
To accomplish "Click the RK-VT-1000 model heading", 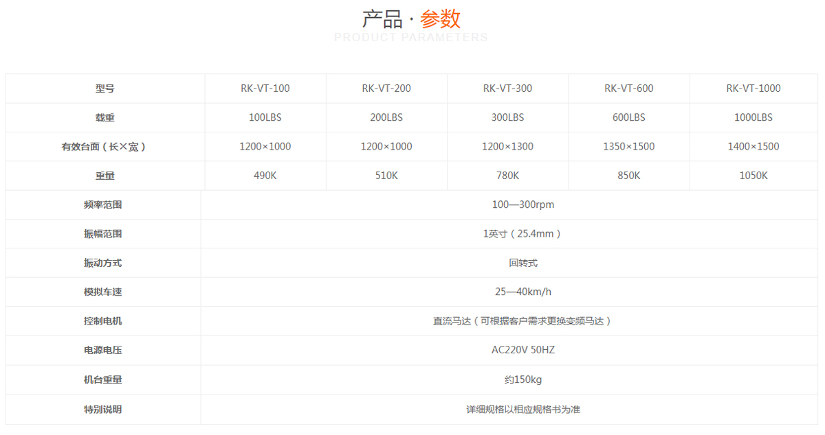I will tap(753, 88).
